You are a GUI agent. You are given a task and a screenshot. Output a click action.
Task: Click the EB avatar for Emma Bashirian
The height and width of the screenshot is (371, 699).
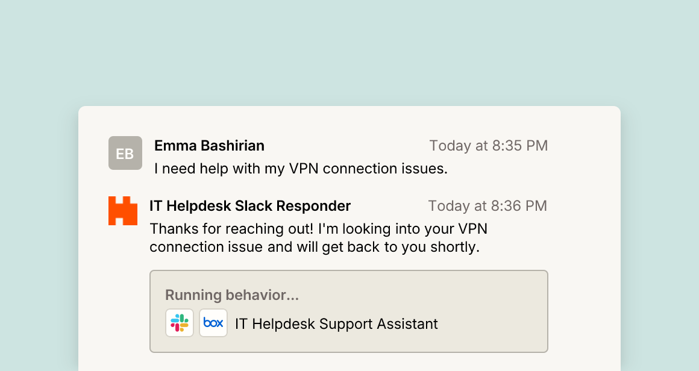125,153
